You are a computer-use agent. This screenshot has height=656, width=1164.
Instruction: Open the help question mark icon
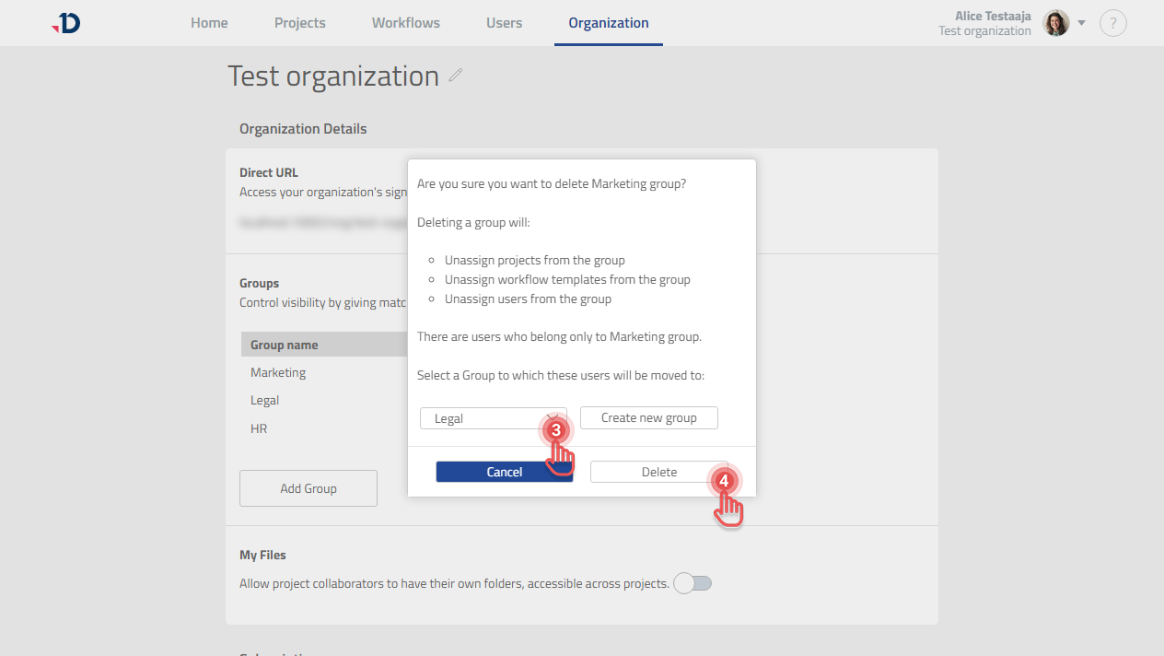click(1113, 23)
